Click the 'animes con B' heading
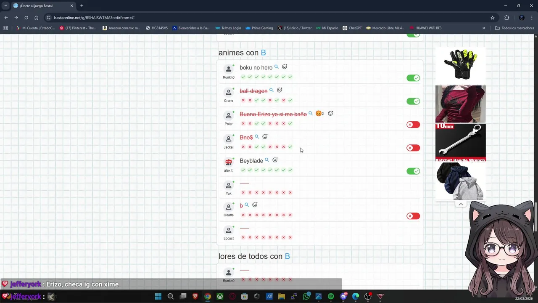The width and height of the screenshot is (538, 303). [x=242, y=53]
